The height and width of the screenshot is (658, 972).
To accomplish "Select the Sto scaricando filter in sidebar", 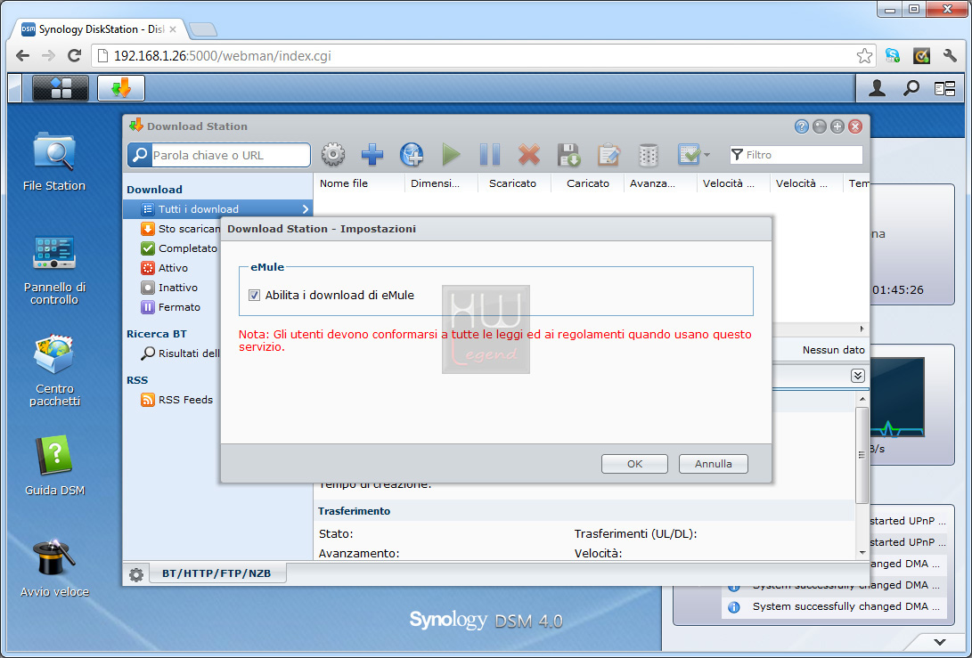I will (x=180, y=229).
